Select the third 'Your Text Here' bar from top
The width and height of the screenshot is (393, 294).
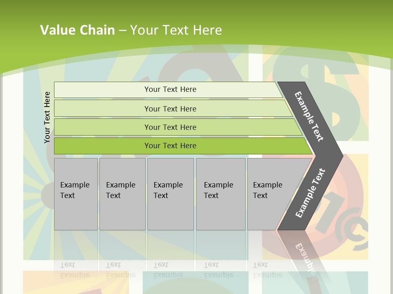170,127
